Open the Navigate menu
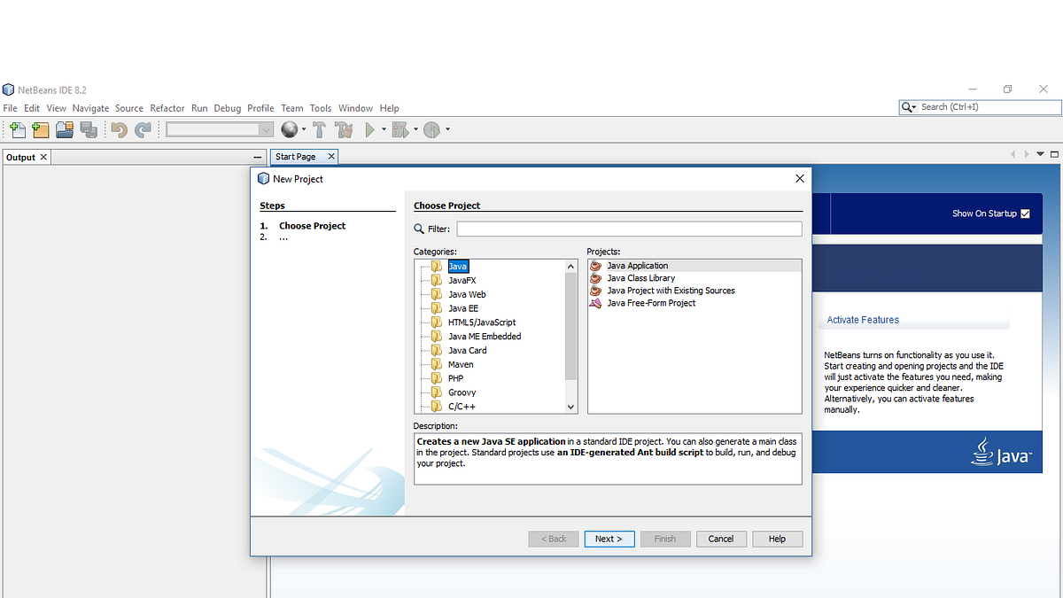This screenshot has height=598, width=1063. pos(90,108)
